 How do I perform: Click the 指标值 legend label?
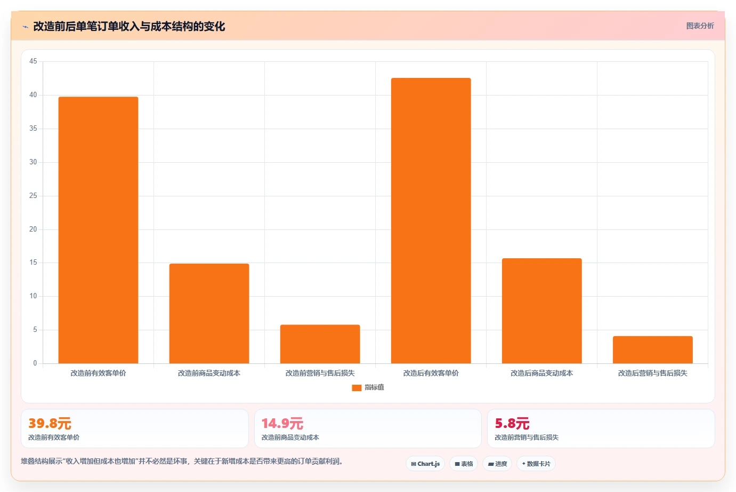coord(374,387)
